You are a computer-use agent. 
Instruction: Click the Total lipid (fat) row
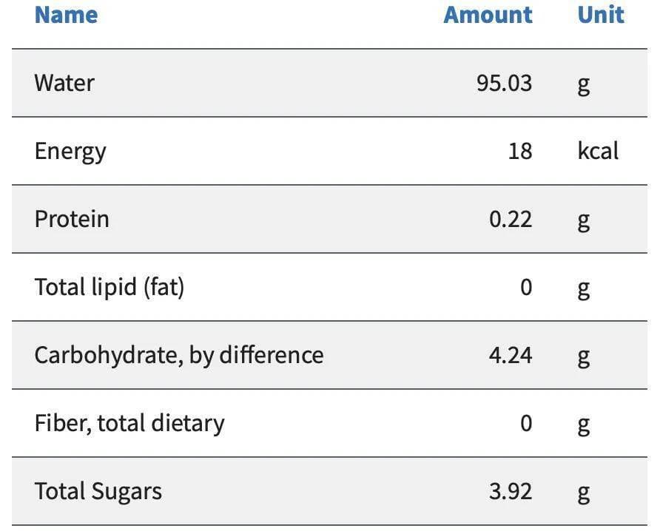[x=329, y=288]
